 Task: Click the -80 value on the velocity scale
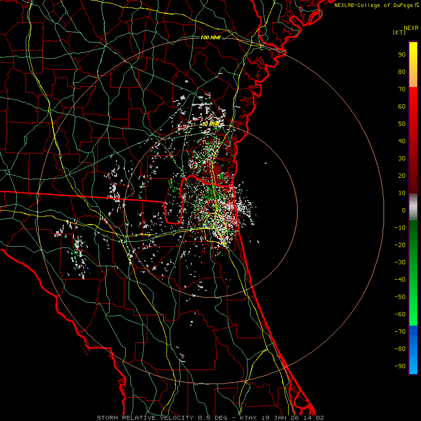(400, 349)
